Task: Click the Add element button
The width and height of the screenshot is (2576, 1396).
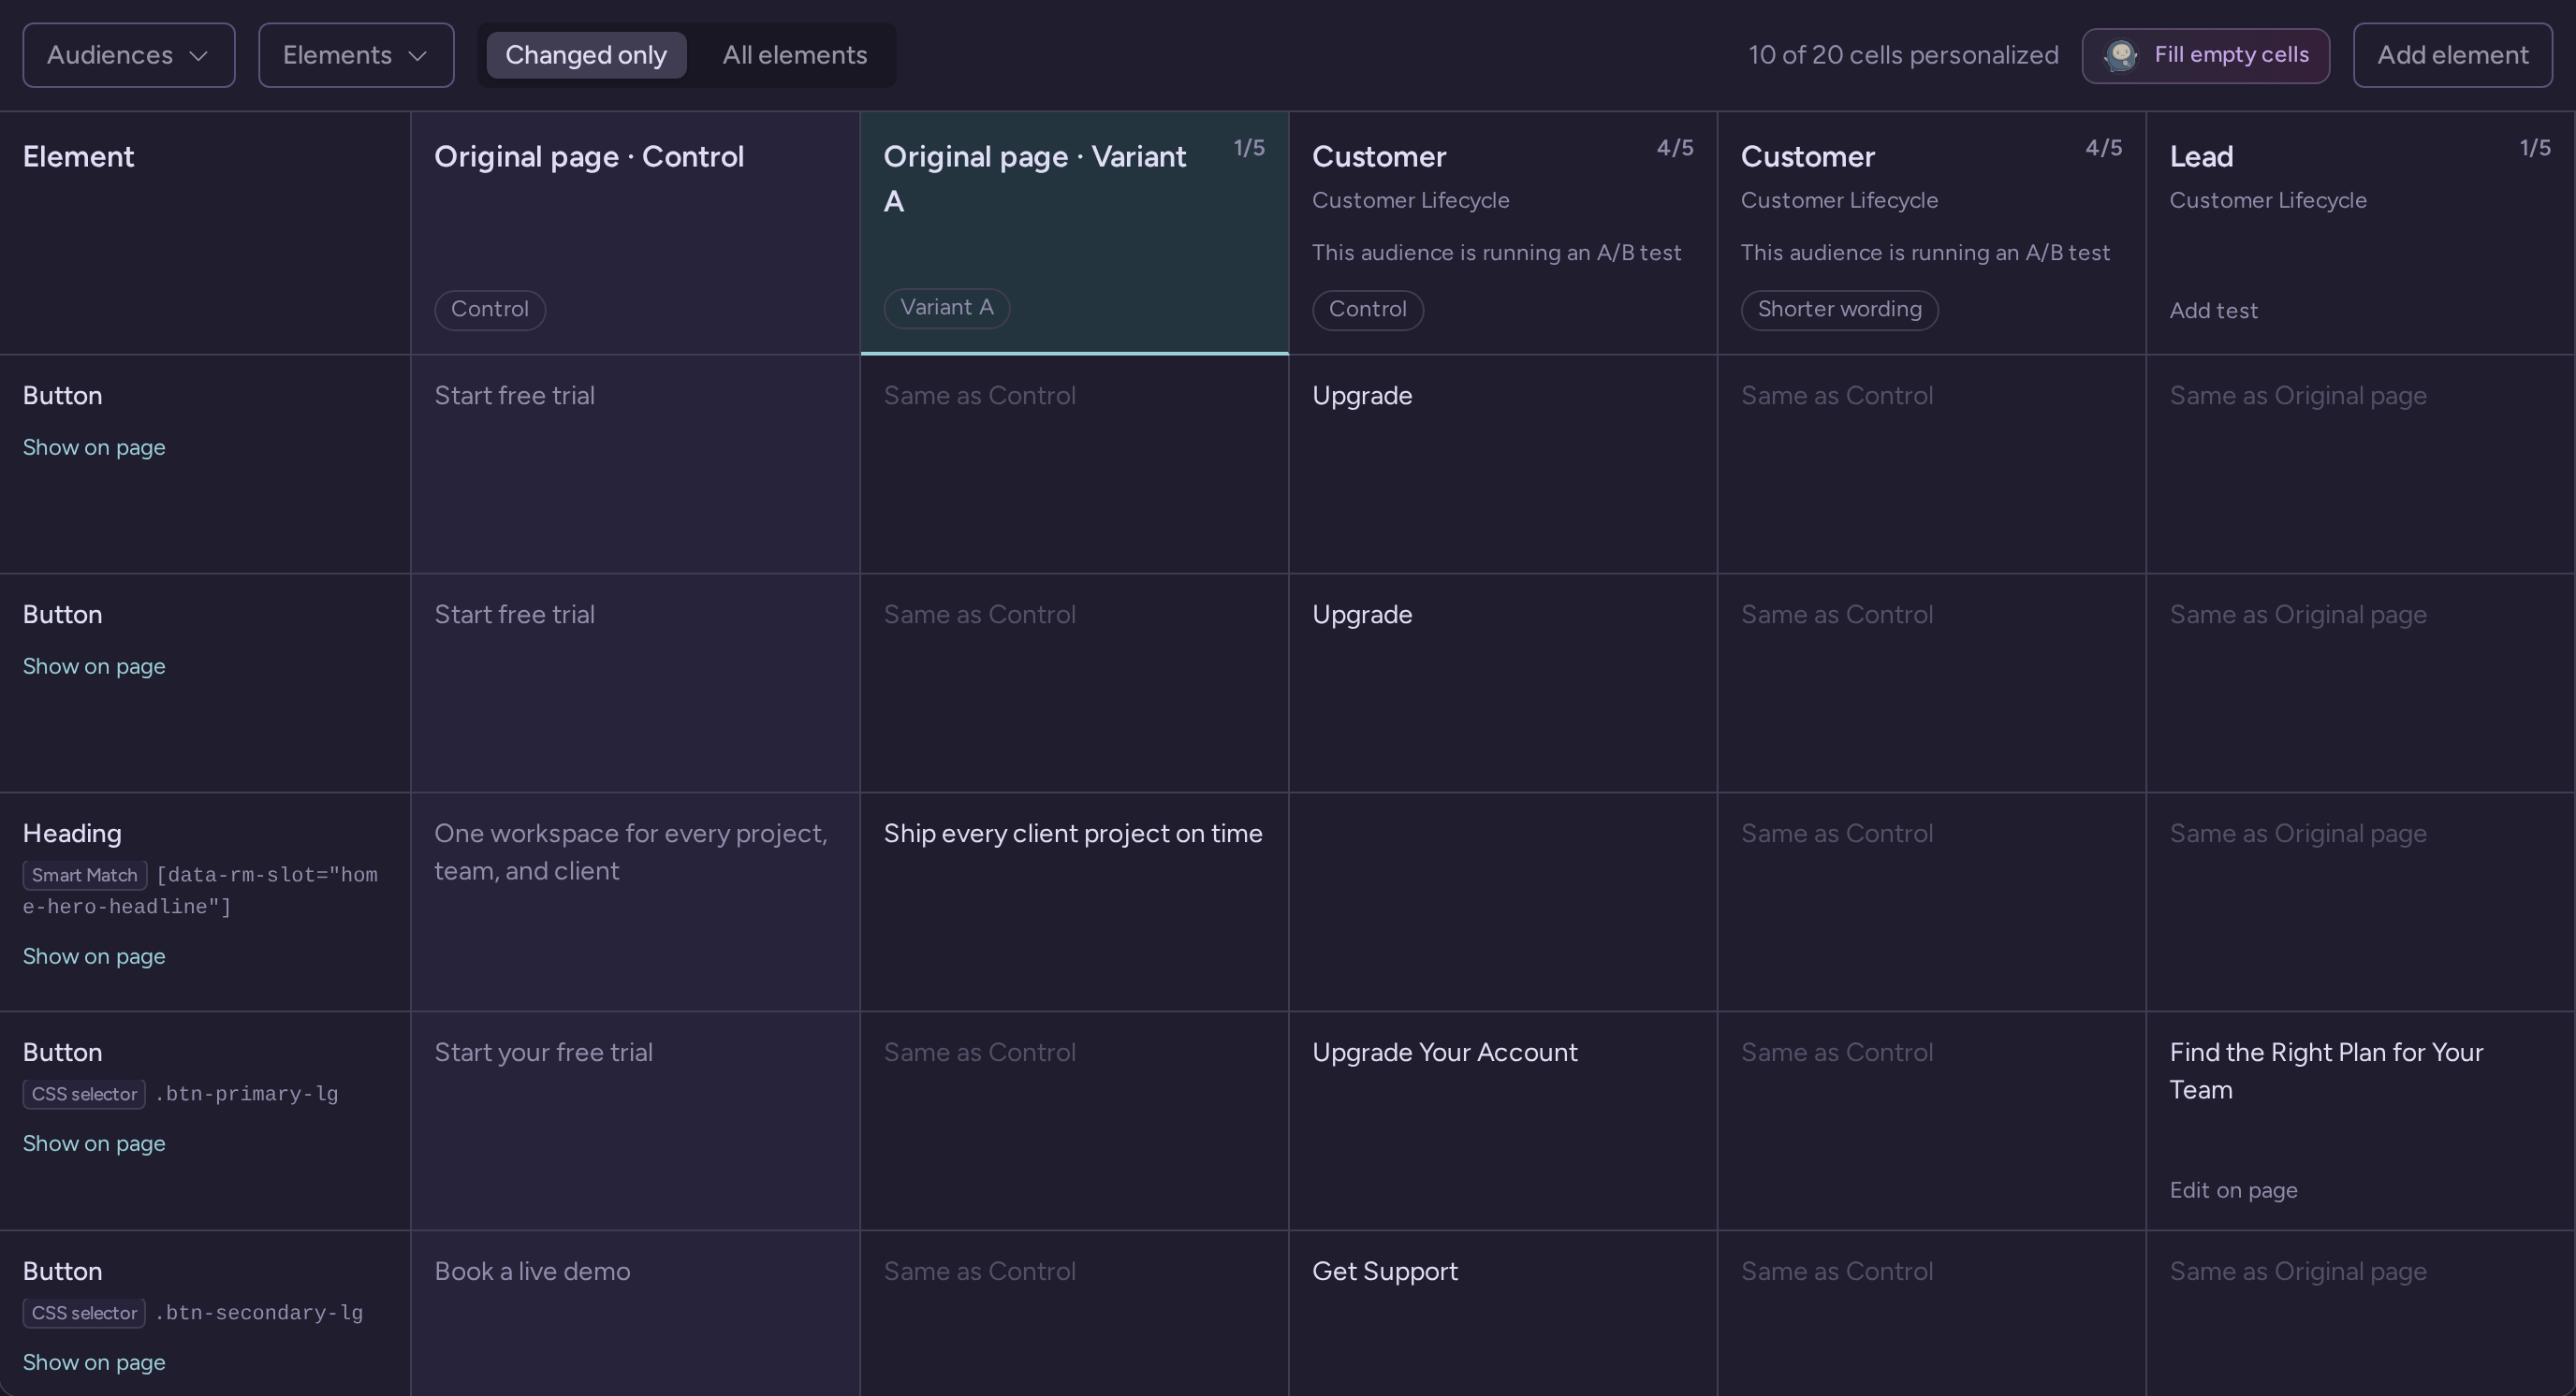Action: [2452, 55]
